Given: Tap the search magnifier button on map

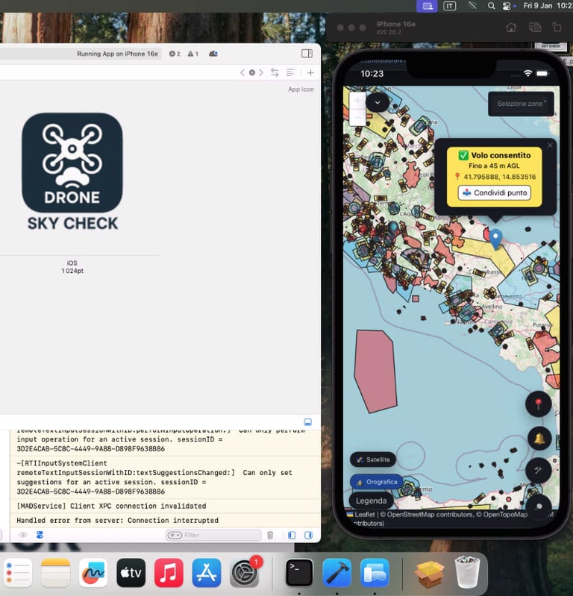Looking at the screenshot, I should click(x=539, y=506).
